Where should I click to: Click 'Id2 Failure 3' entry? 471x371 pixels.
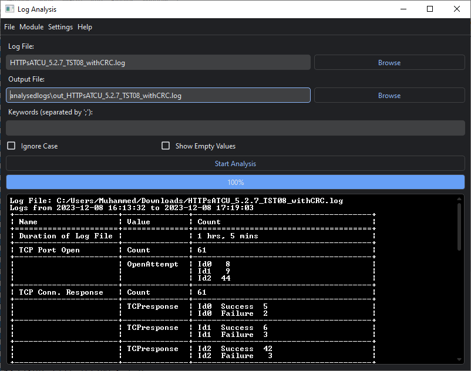click(x=235, y=356)
